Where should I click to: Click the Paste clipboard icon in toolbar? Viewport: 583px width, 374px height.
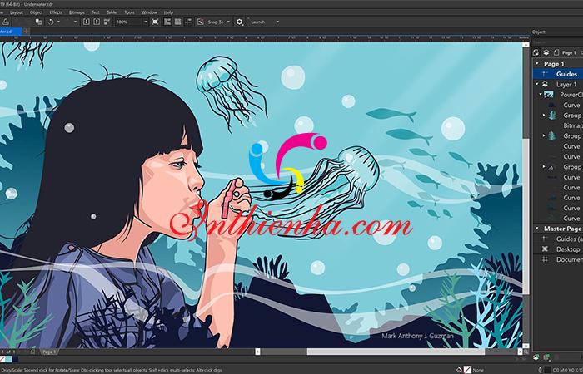(38, 22)
